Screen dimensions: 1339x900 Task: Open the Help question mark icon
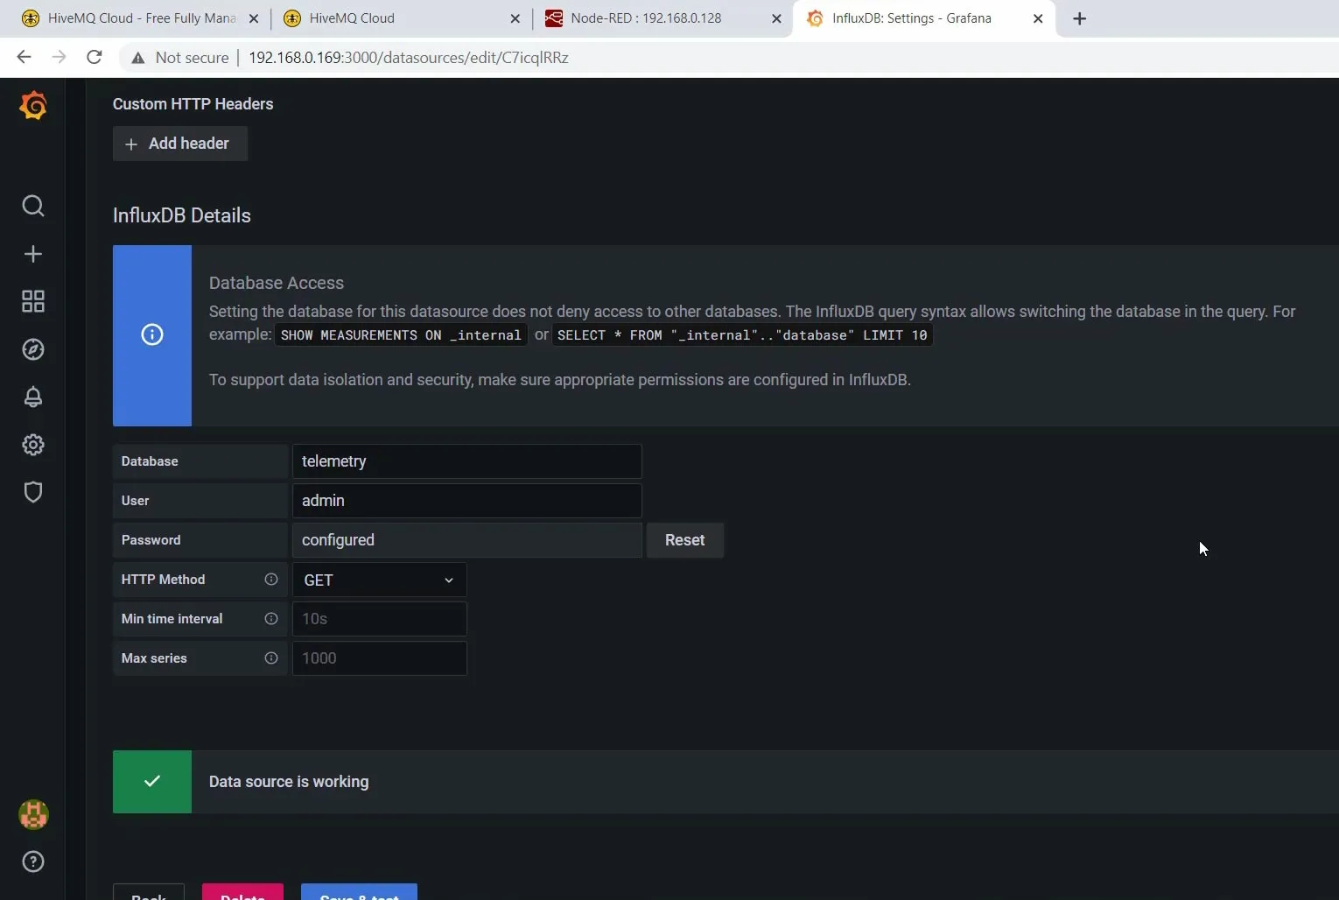pyautogui.click(x=33, y=861)
